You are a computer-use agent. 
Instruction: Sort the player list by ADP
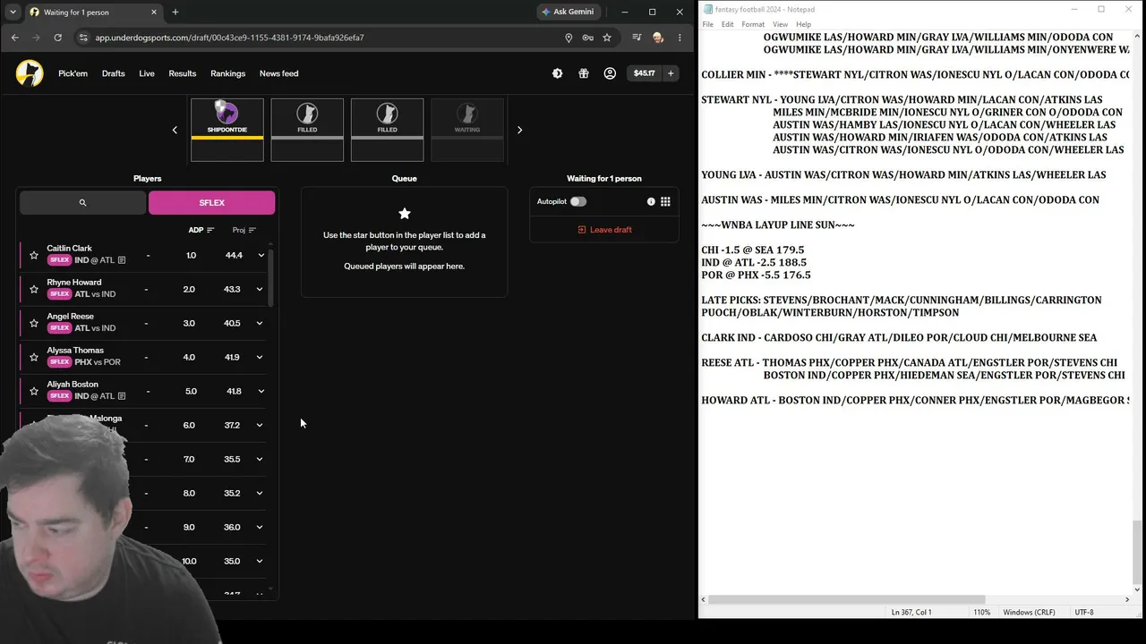(201, 230)
